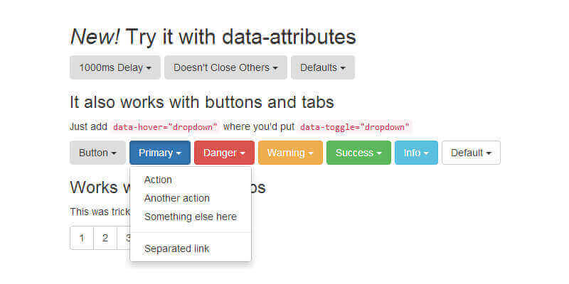Screen dimensions: 569x284
Task: Choose Another action menu item
Action: coord(176,198)
